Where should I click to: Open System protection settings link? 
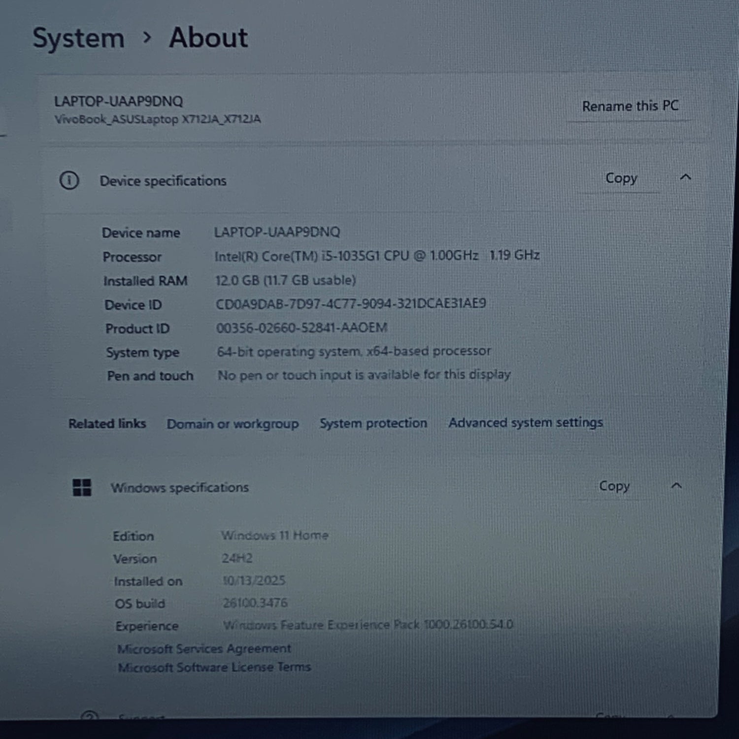[373, 423]
